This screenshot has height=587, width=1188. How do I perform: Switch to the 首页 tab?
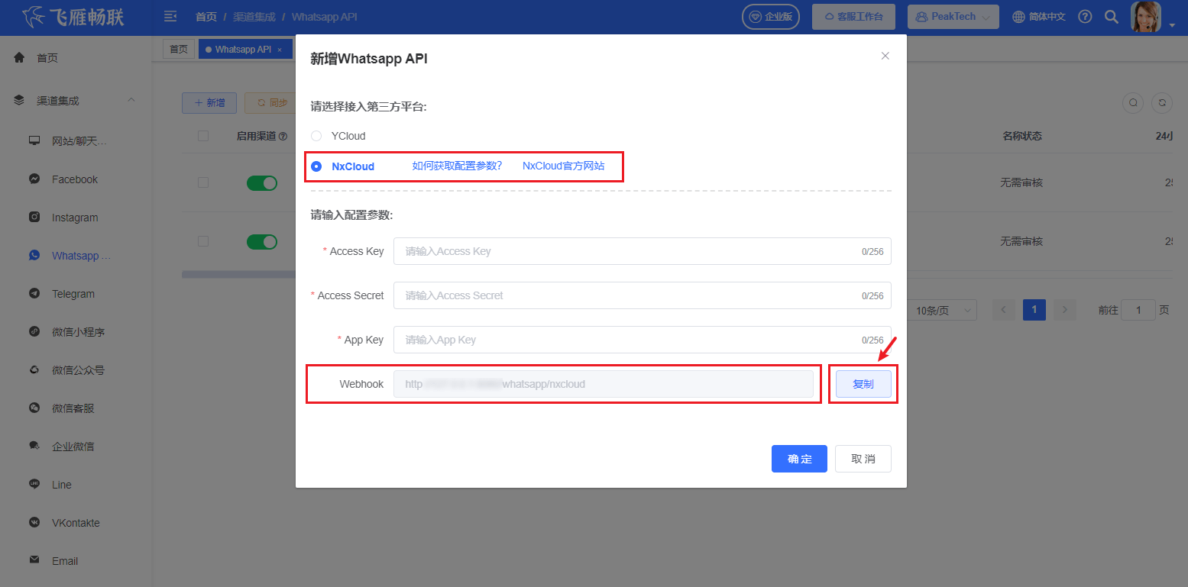(179, 49)
